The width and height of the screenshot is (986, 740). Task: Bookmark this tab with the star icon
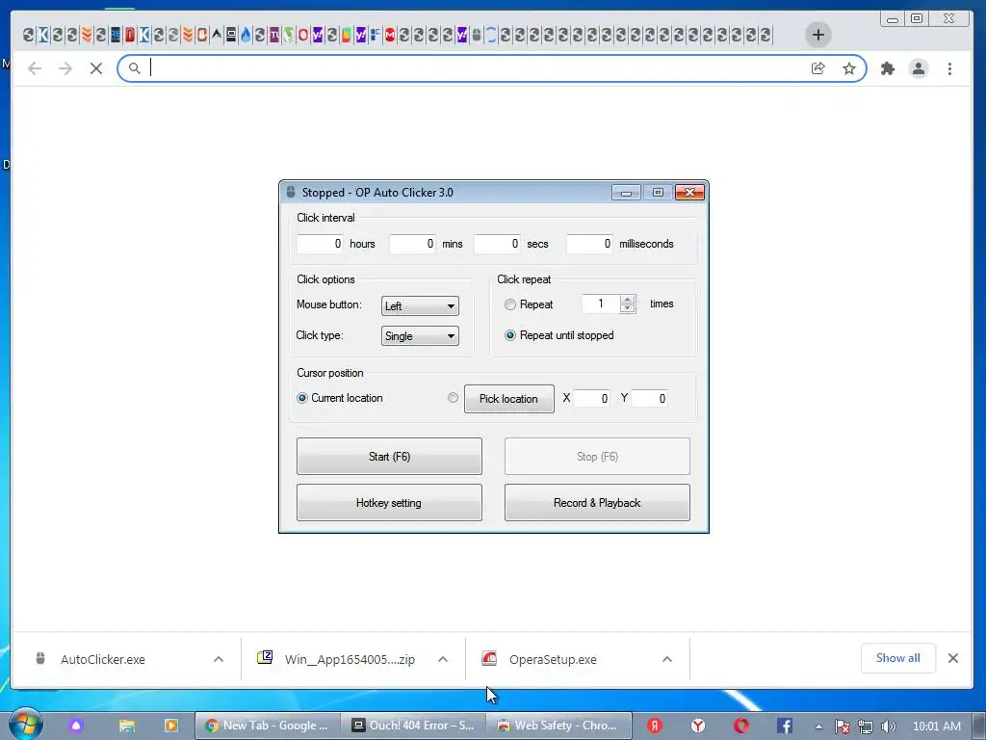pyautogui.click(x=849, y=68)
